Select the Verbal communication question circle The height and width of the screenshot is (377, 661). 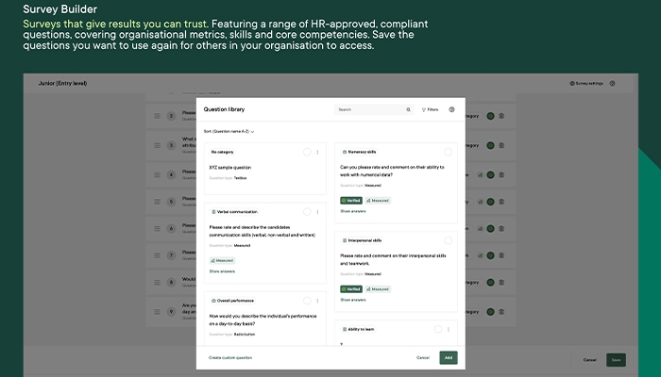(x=307, y=212)
